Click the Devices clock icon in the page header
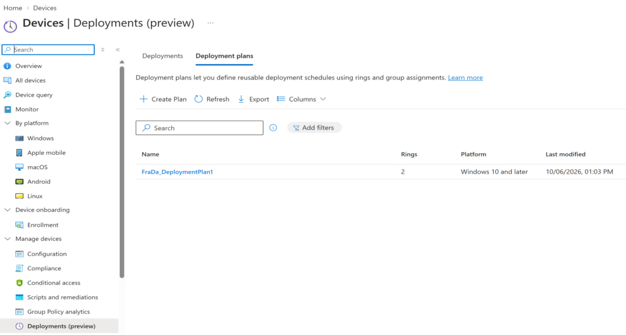This screenshot has height=335, width=626. point(10,26)
